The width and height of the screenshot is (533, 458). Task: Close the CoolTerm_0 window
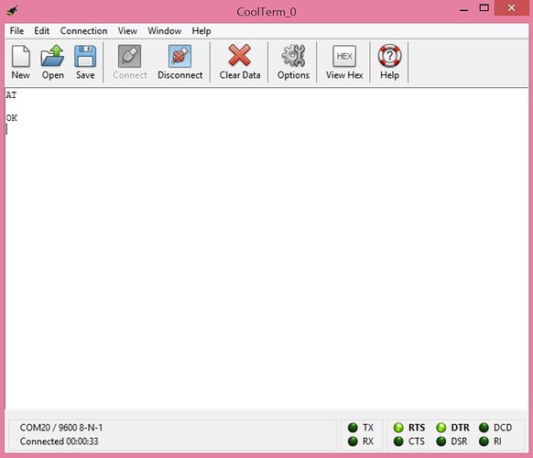pos(511,8)
